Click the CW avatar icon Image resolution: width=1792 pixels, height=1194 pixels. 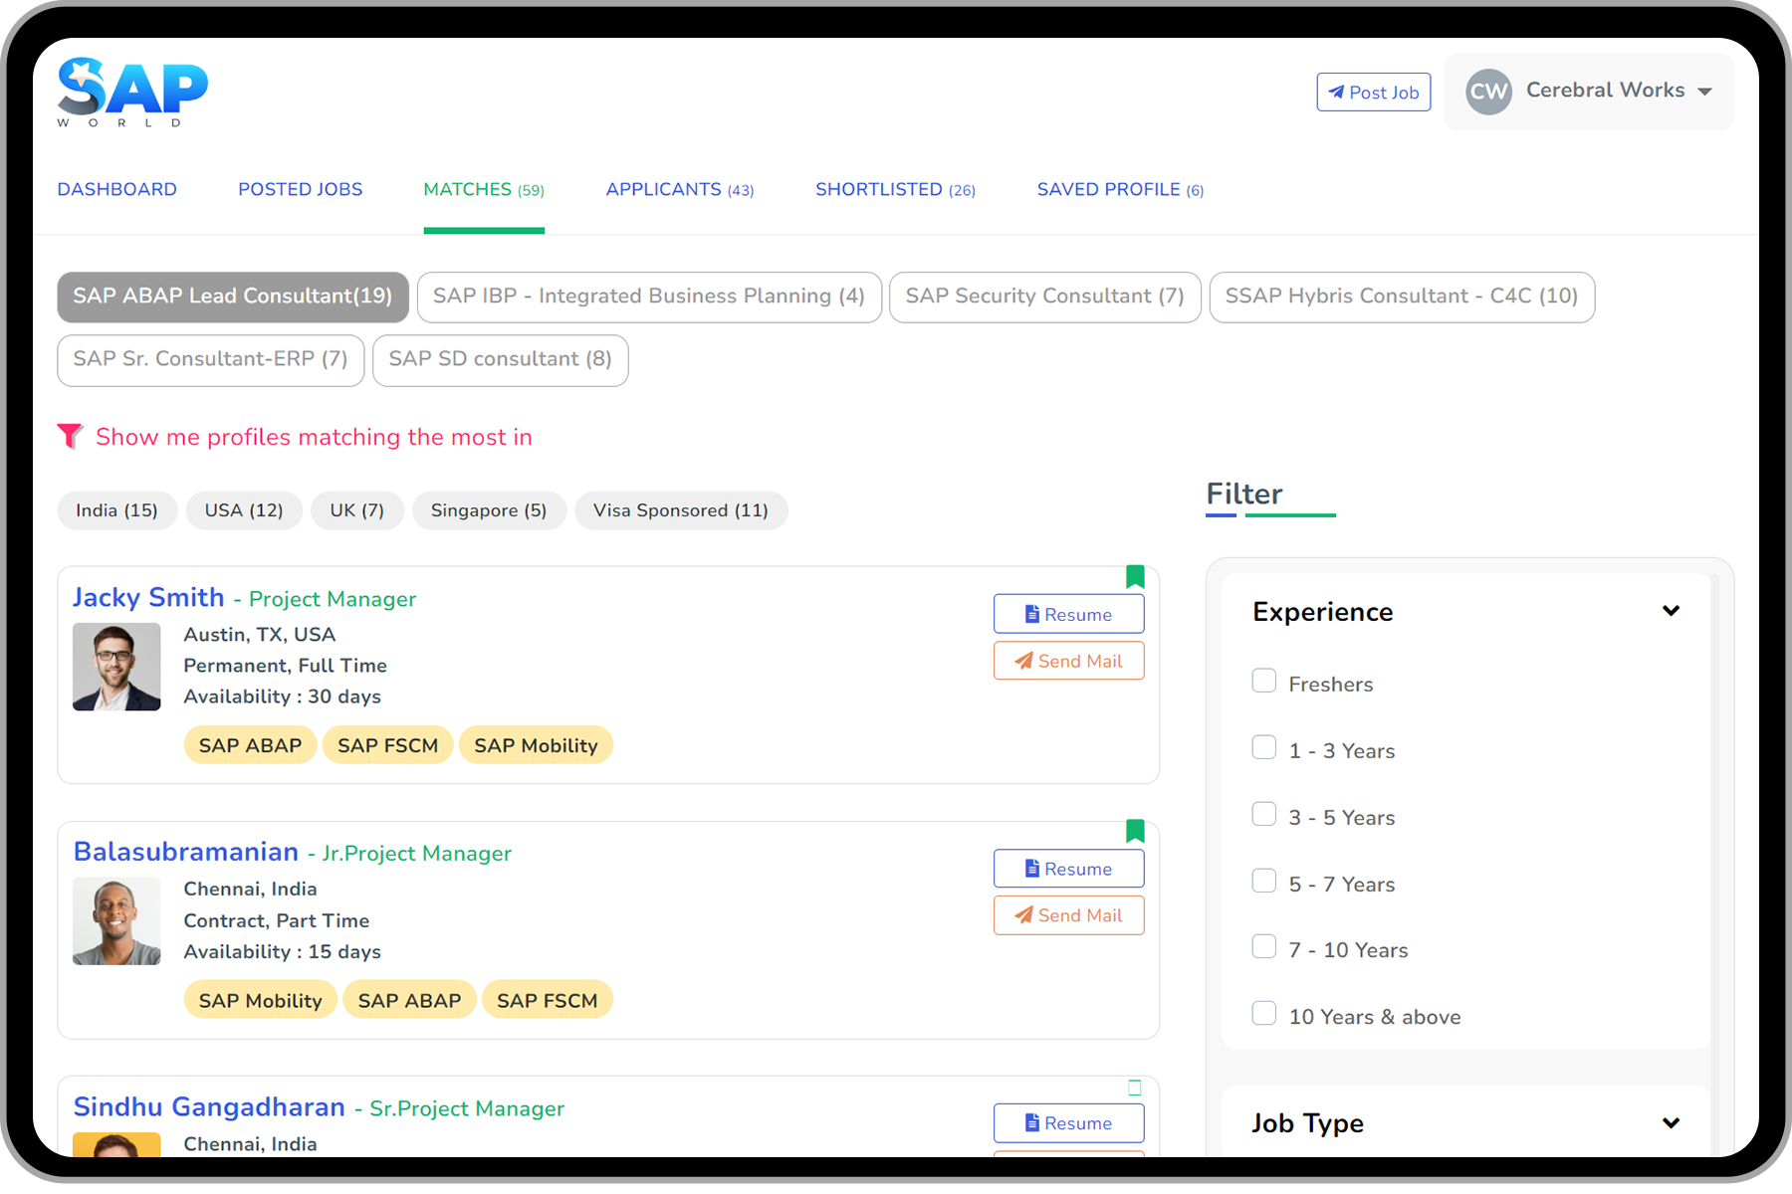tap(1488, 92)
